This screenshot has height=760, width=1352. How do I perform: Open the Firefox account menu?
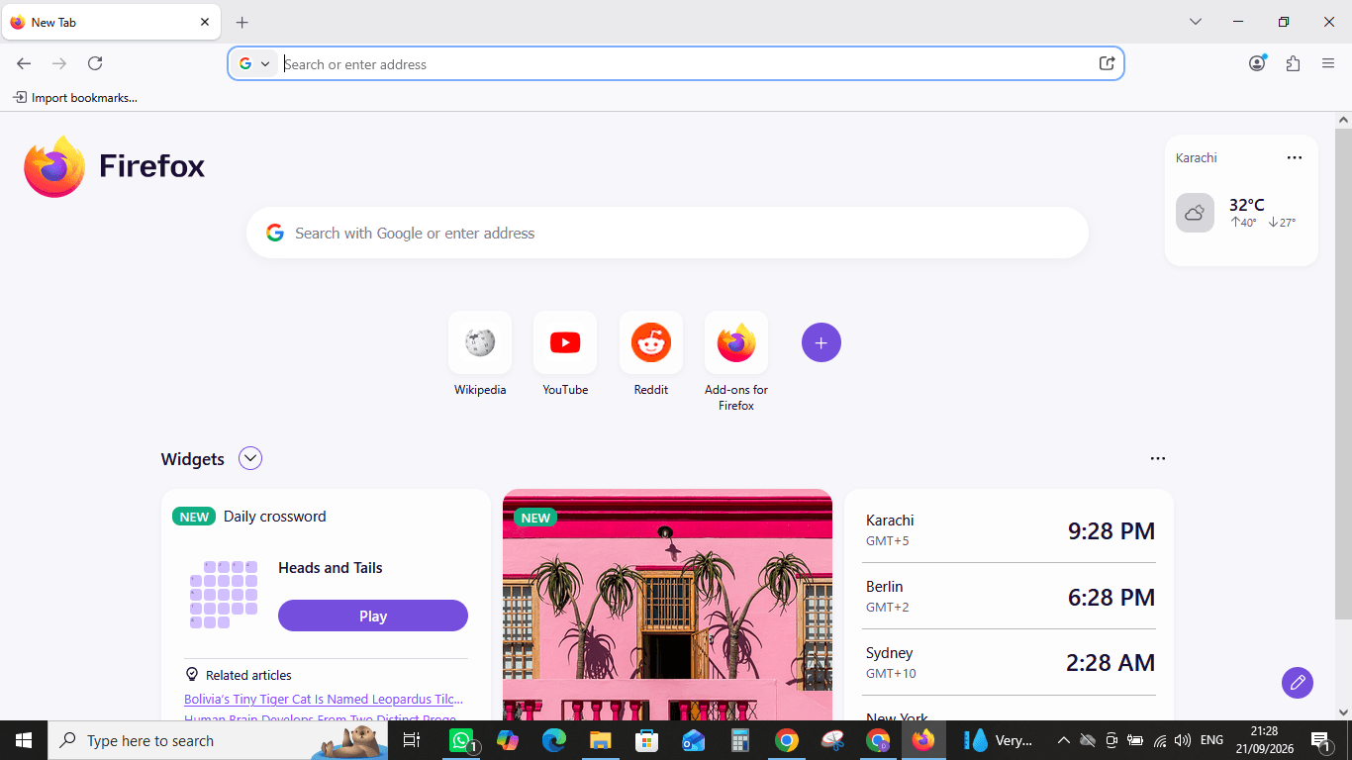(1257, 63)
